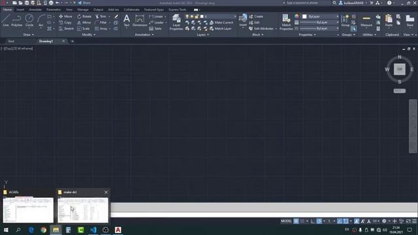Click Match Layer button
Viewport: 418px width, 235px height.
point(221,29)
